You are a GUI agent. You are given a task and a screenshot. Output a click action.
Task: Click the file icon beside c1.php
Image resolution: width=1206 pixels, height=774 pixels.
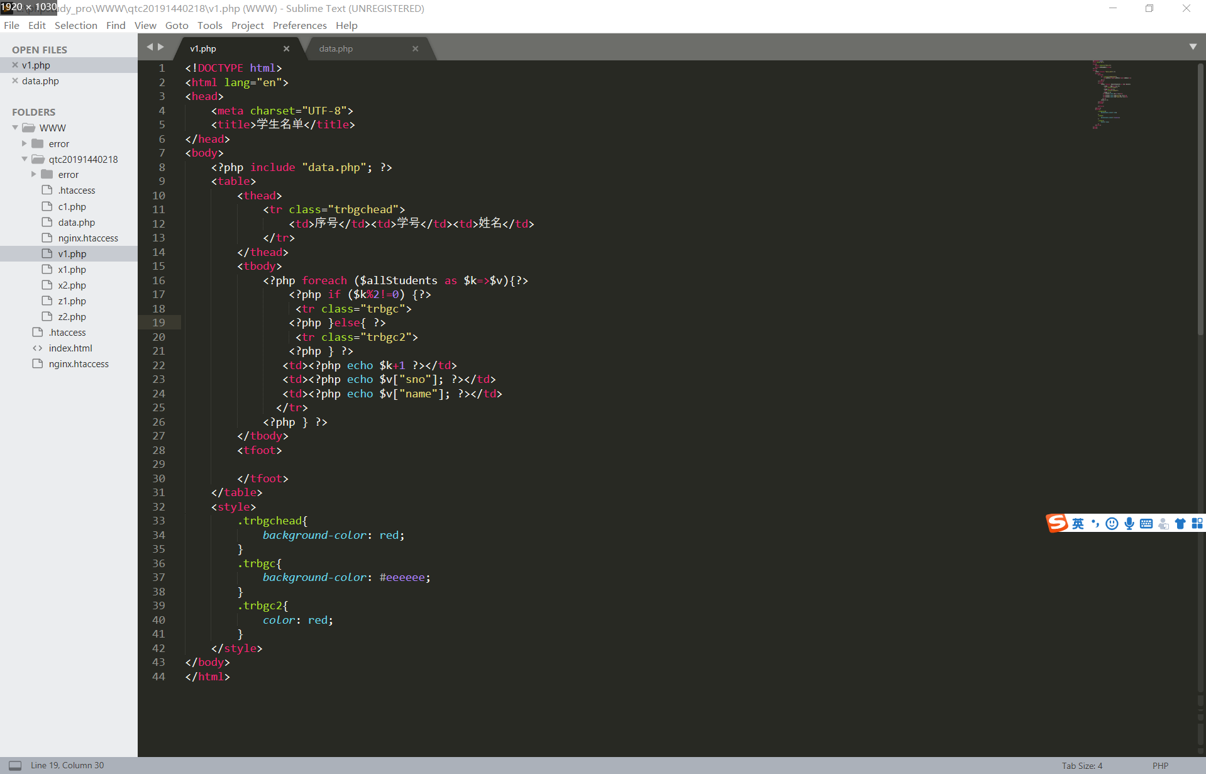pos(47,206)
